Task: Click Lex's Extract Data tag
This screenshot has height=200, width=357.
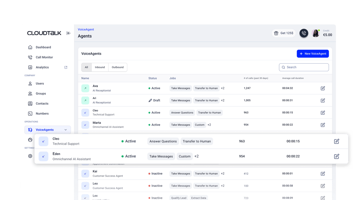Action: click(x=198, y=198)
